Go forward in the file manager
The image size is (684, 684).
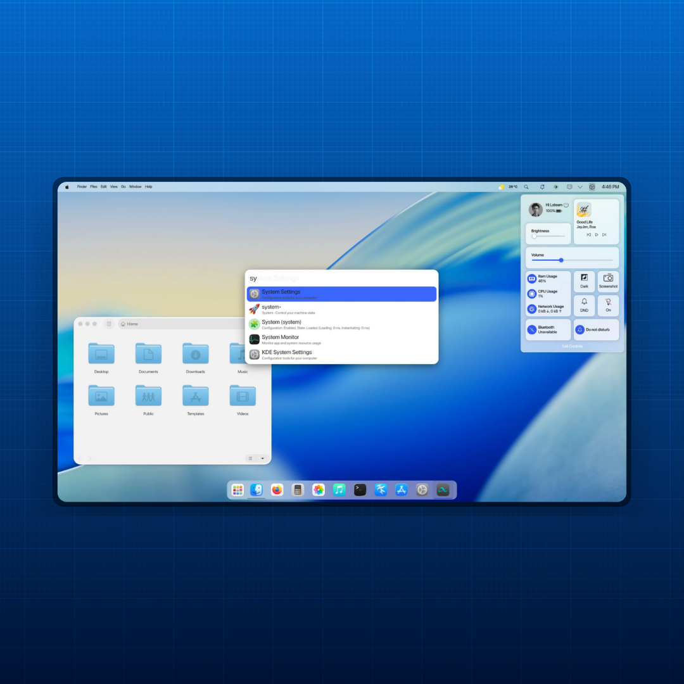(90, 458)
